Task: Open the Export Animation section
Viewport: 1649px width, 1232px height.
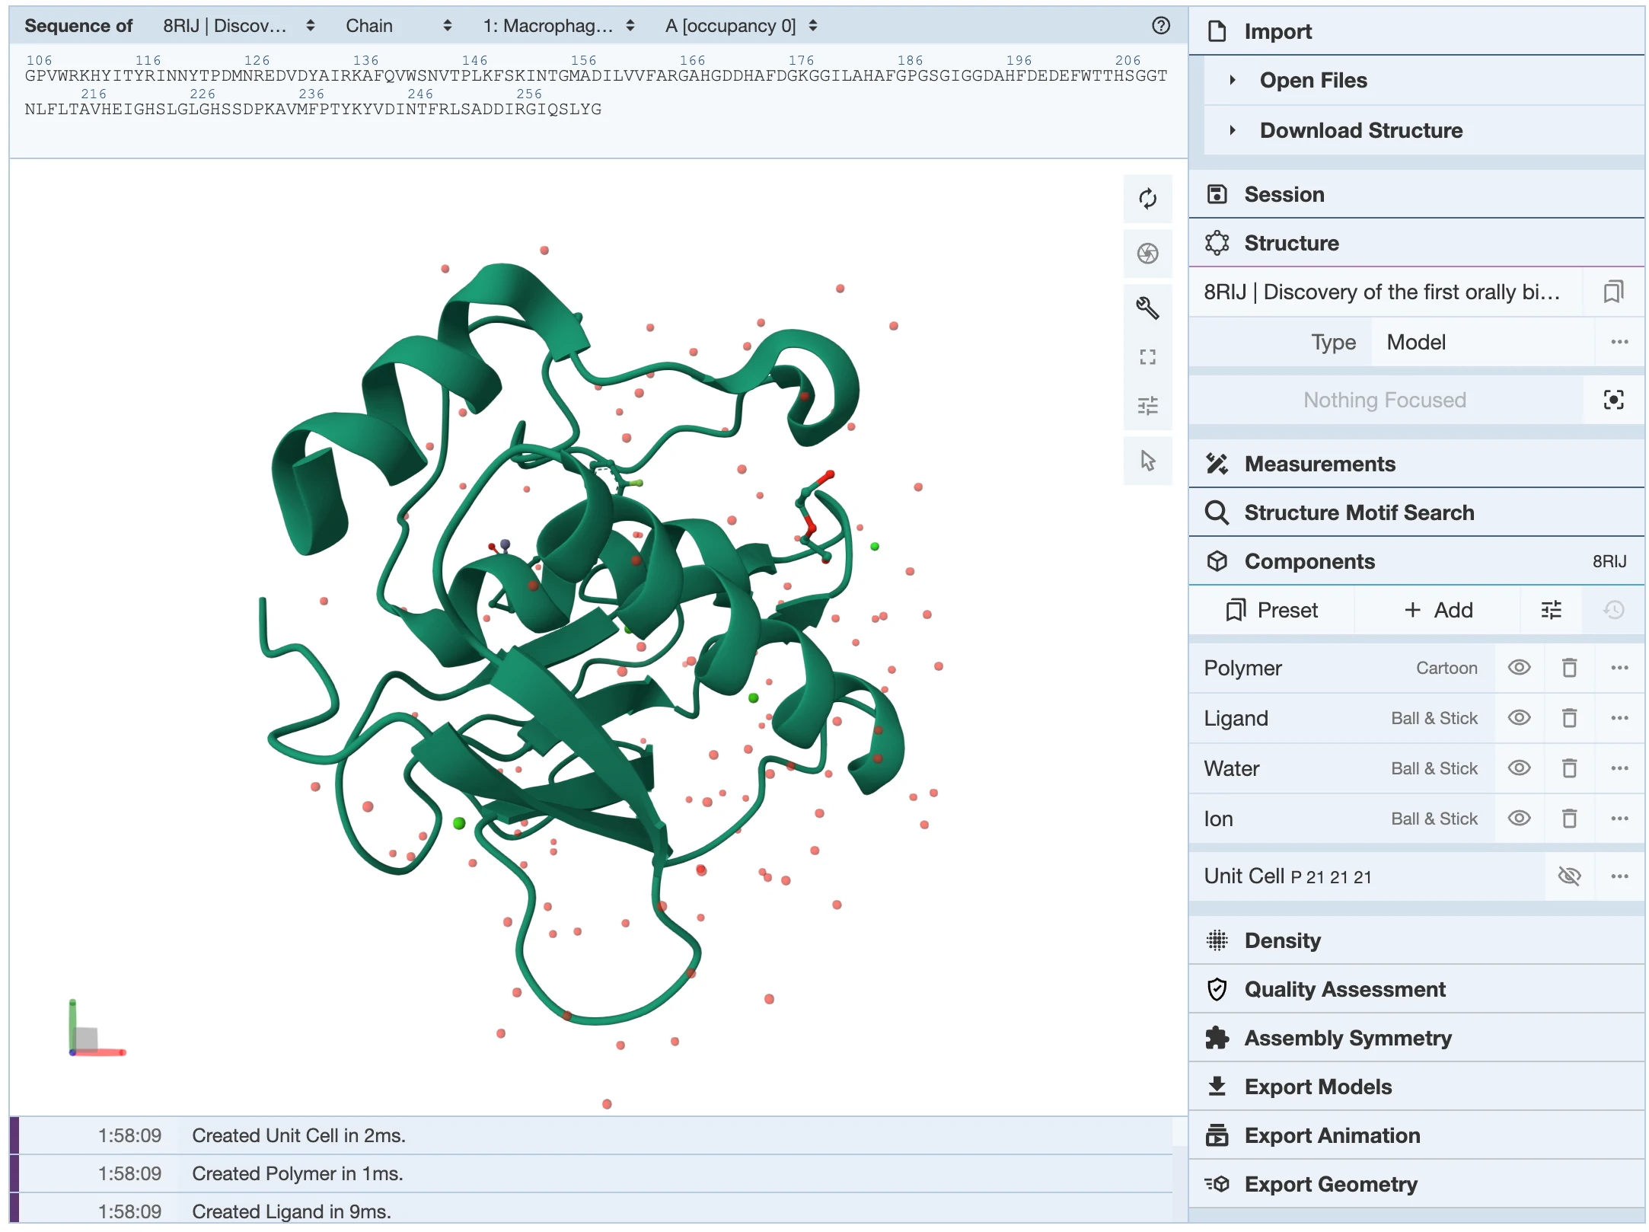Action: click(1416, 1135)
